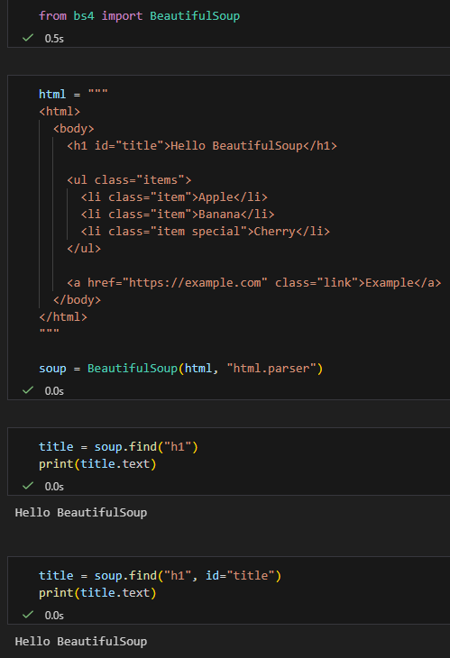Click print(title.text) in the id="title" cell
This screenshot has width=450, height=658.
[x=97, y=593]
